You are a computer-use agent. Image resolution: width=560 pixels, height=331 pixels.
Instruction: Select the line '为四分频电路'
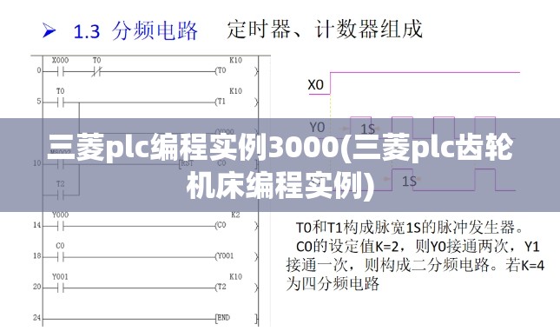[333, 284]
